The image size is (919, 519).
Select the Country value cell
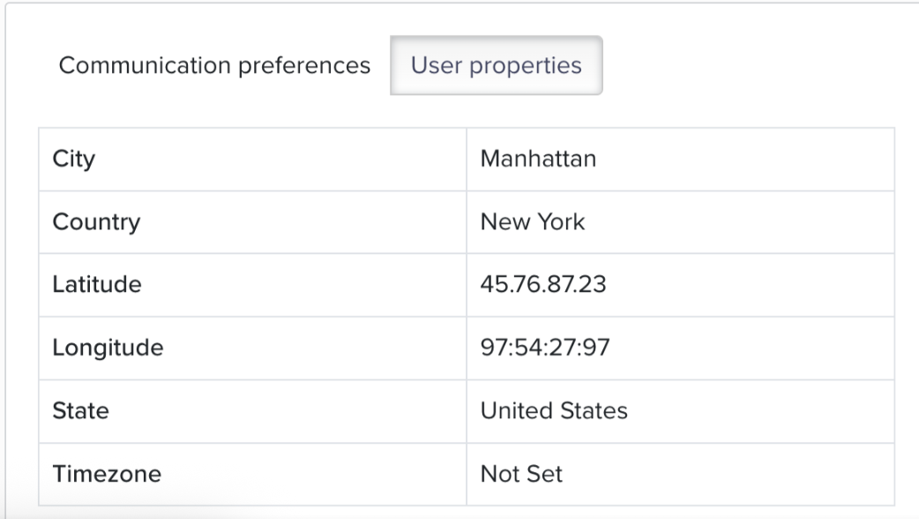[x=679, y=222]
